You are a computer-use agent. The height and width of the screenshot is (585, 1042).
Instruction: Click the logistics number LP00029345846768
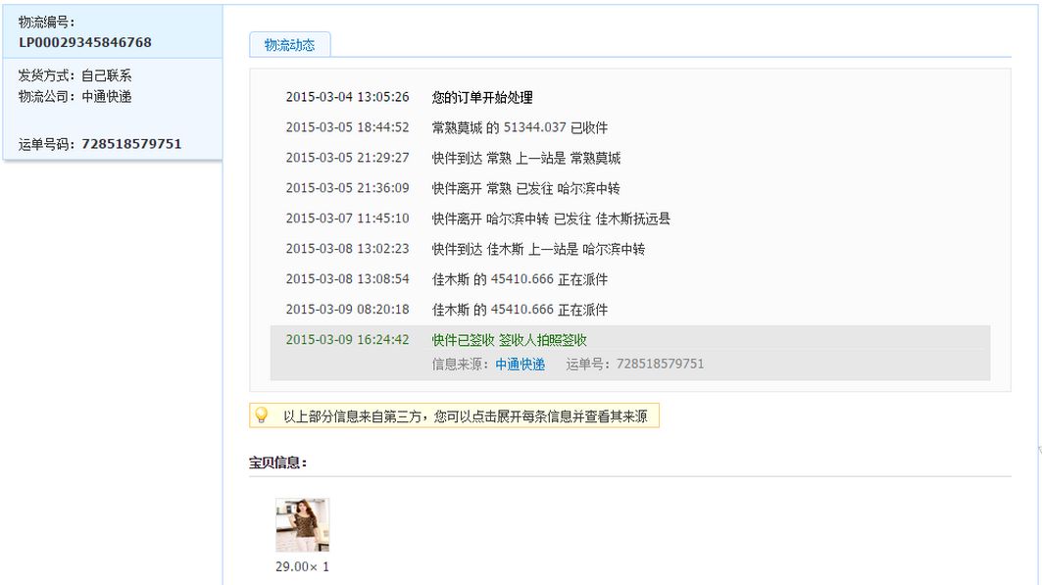tap(85, 42)
